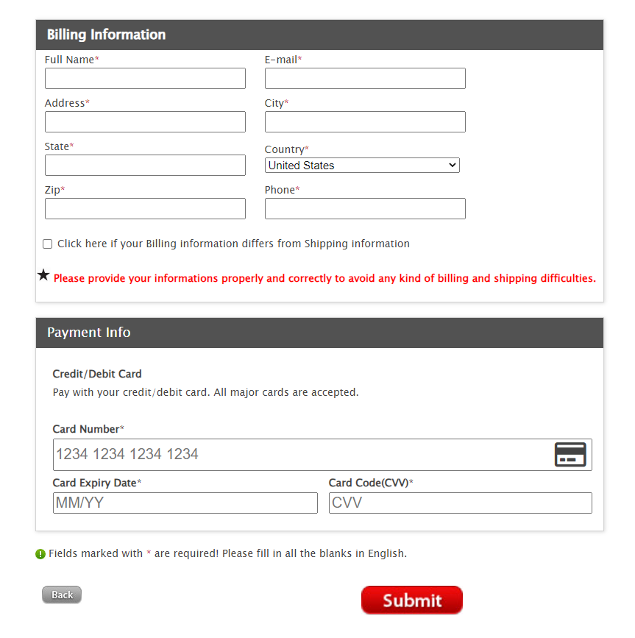Image resolution: width=635 pixels, height=638 pixels.
Task: Click the Zip code field
Action: 145,209
